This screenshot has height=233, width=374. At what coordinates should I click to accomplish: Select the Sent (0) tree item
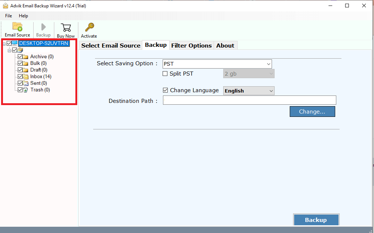(x=38, y=83)
